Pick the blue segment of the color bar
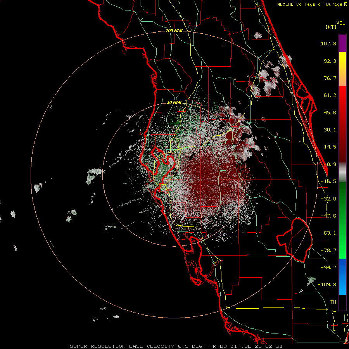This screenshot has height=349, width=349. tap(342, 276)
